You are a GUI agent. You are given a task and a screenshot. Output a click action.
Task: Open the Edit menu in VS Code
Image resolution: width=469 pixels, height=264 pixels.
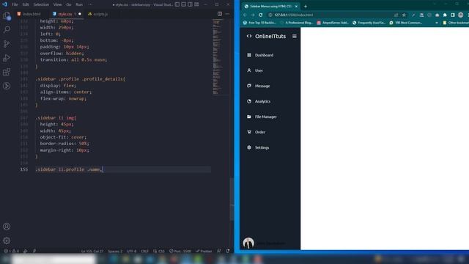[x=26, y=4]
